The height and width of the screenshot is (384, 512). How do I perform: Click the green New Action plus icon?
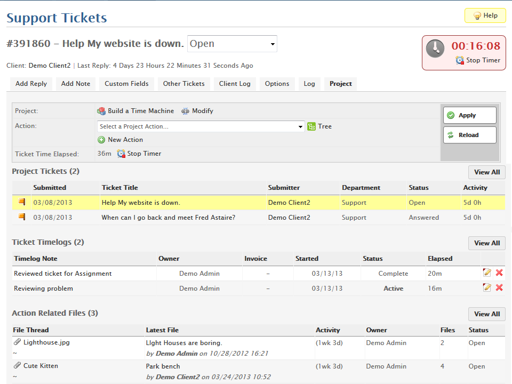pyautogui.click(x=101, y=140)
